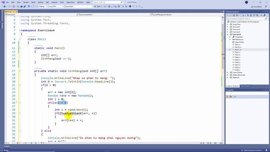Click the search magnifier in Solution Explorer
This screenshot has width=270, height=152.
click(x=266, y=19)
